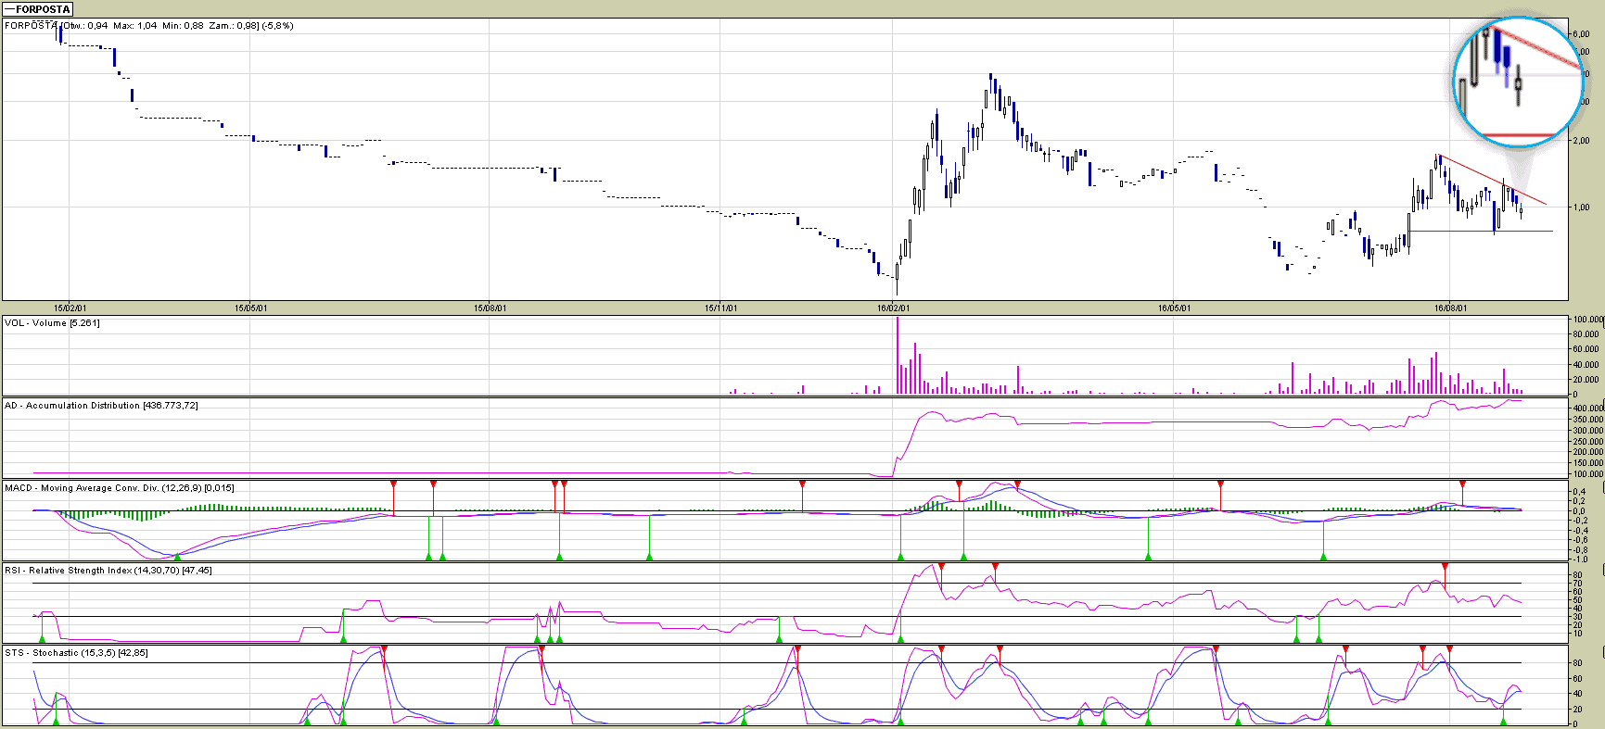Click the rightmost red sell marker in MACD panel
The width and height of the screenshot is (1605, 729).
(1462, 484)
